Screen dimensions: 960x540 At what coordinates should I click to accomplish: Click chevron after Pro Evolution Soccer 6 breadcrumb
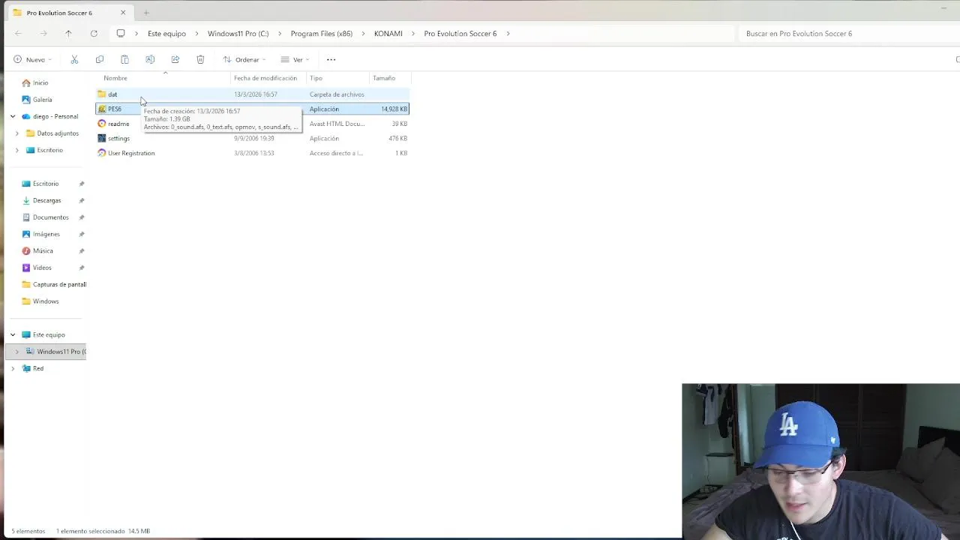tap(508, 34)
